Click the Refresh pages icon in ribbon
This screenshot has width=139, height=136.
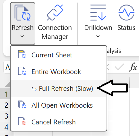22,13
